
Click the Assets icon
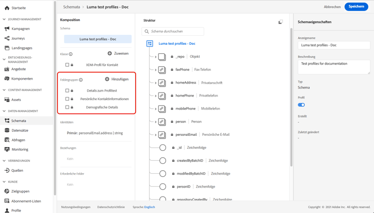(7, 100)
